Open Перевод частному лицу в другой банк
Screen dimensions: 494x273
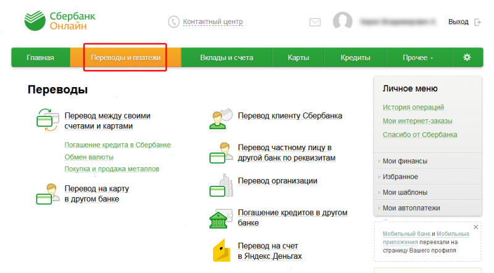point(287,153)
